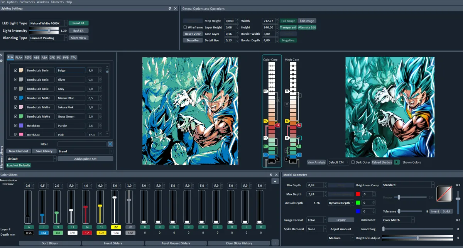Uncheck the Silver filament checkbox
This screenshot has width=463, height=248.
pos(16,79)
